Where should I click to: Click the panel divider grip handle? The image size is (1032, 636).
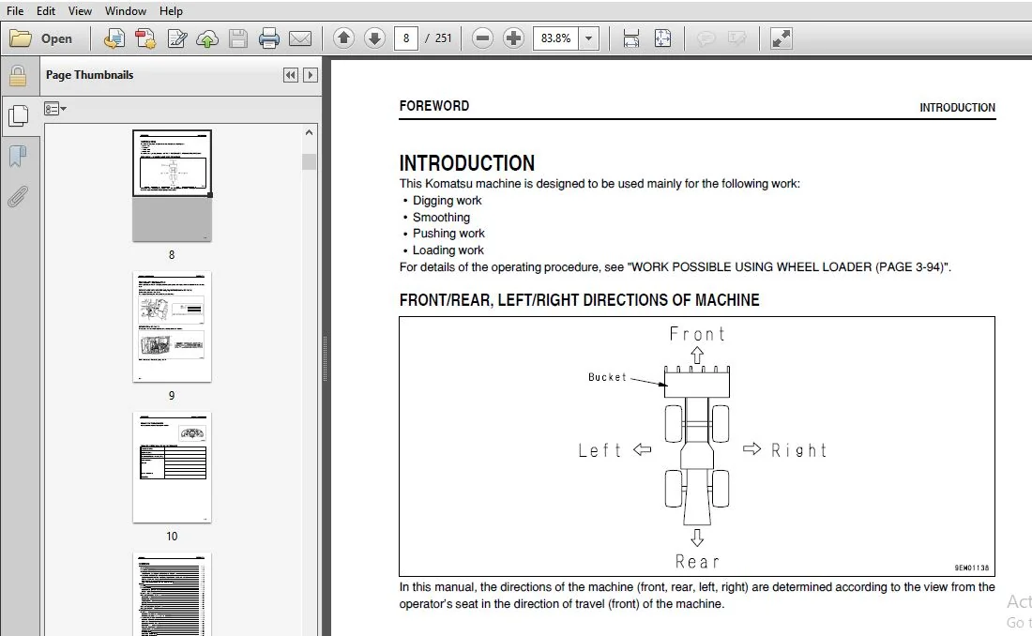[x=326, y=359]
